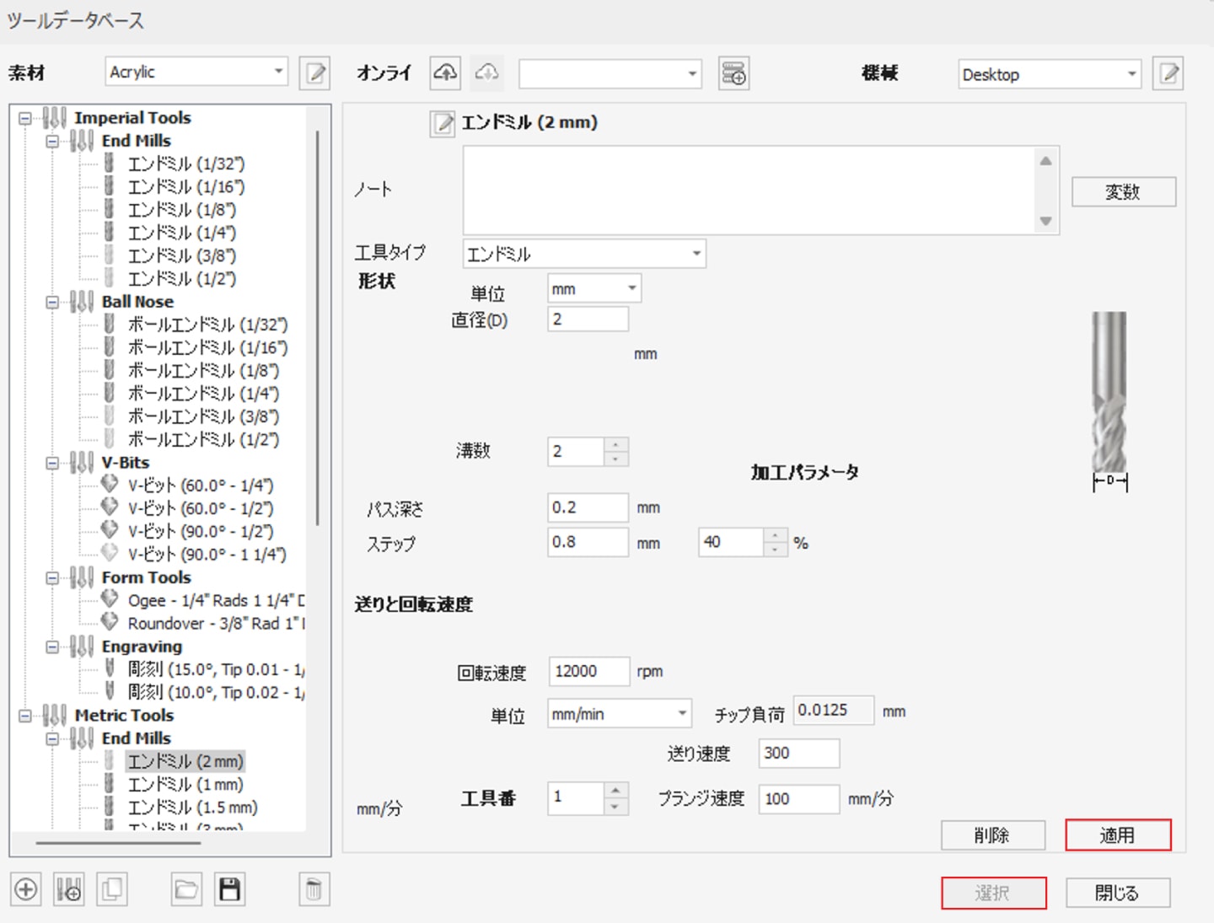Click the online database add icon
This screenshot has height=923, width=1214.
pyautogui.click(x=733, y=73)
